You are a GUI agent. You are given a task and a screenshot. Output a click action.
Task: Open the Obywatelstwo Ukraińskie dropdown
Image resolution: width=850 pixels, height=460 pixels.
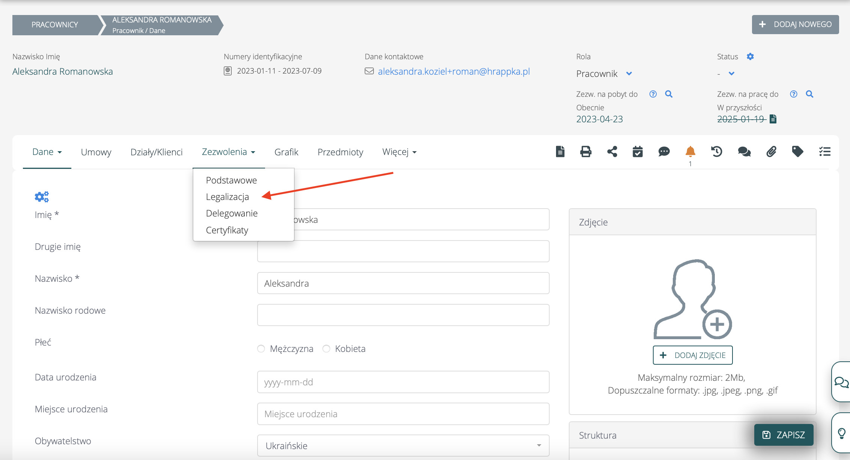(x=403, y=445)
